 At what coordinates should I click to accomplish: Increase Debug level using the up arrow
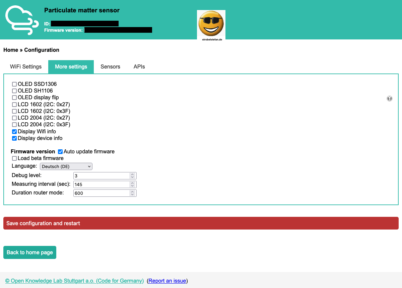[x=133, y=174]
